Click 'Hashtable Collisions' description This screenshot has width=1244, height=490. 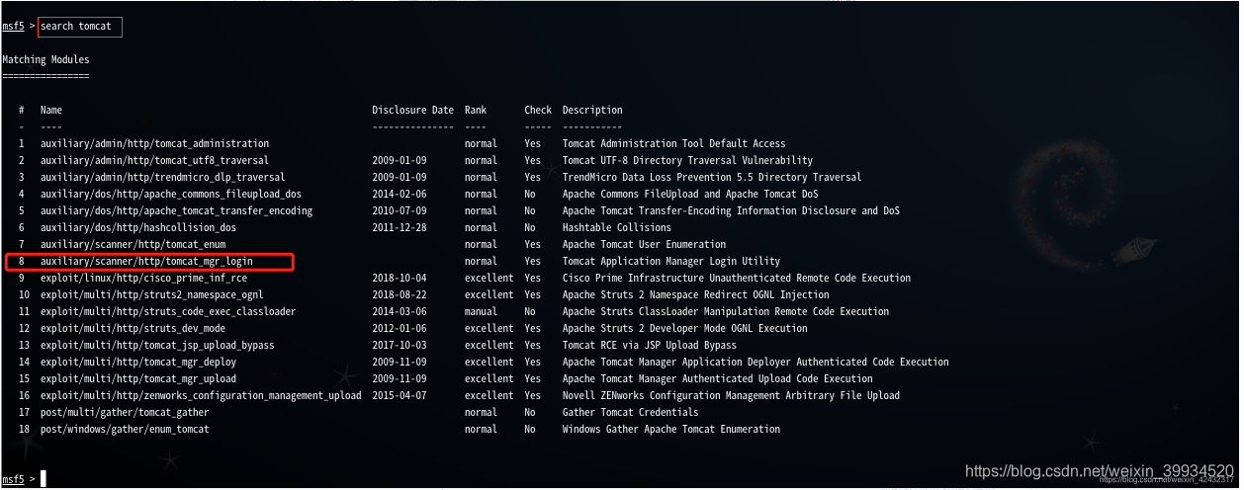pos(617,227)
